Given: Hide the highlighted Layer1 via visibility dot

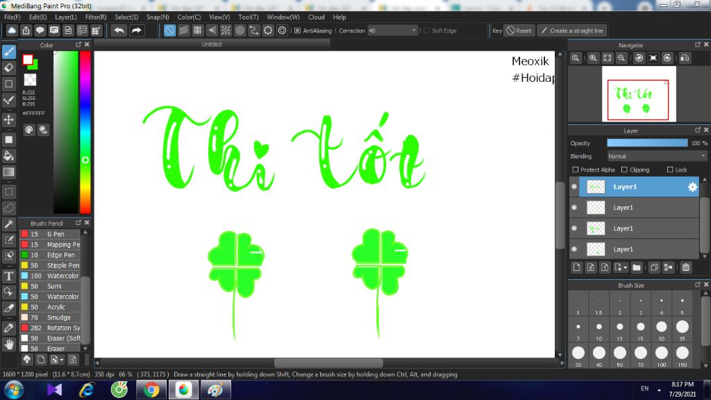Looking at the screenshot, I should 574,187.
